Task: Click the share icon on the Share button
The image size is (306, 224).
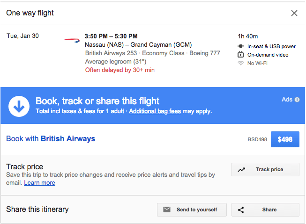Action: point(241,210)
